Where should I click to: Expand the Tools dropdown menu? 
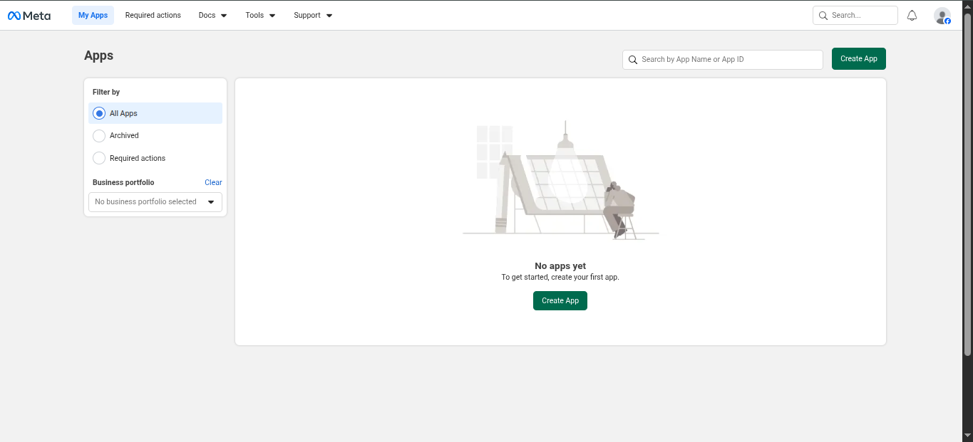click(x=260, y=16)
